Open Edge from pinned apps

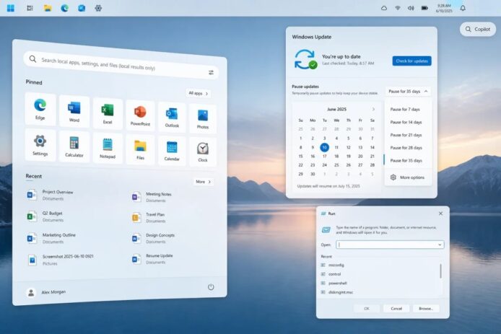[x=40, y=109]
